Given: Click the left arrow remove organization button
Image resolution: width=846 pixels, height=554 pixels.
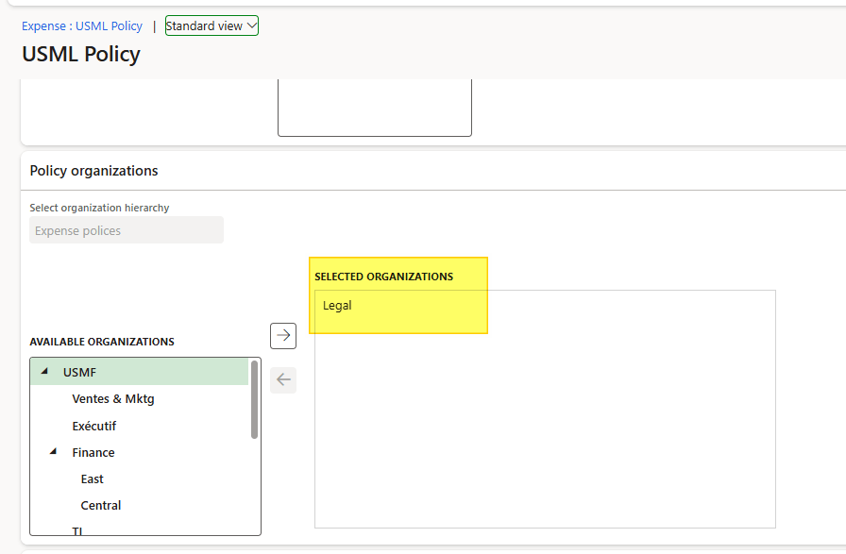Looking at the screenshot, I should pos(283,380).
